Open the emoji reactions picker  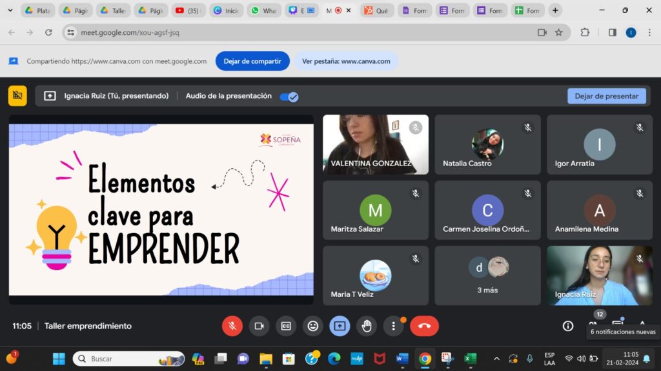click(x=313, y=326)
